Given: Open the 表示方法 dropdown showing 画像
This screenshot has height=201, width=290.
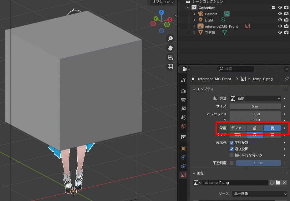Looking at the screenshot, I should pyautogui.click(x=255, y=98).
